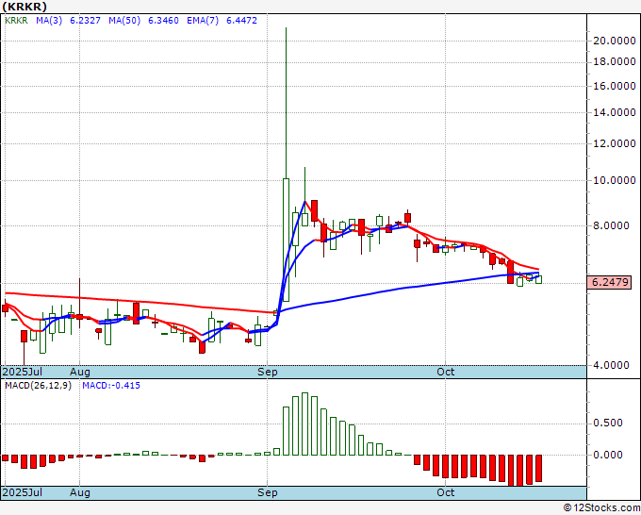This screenshot has width=641, height=515.
Task: Click the MACD:-0.415 value
Action: (x=111, y=386)
